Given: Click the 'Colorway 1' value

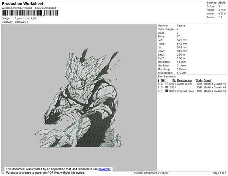Looking at the screenshot, I should (21, 22).
